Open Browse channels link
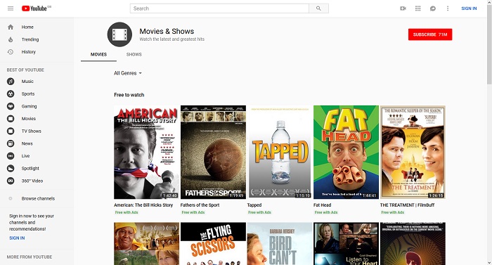492x265 pixels. (x=38, y=198)
